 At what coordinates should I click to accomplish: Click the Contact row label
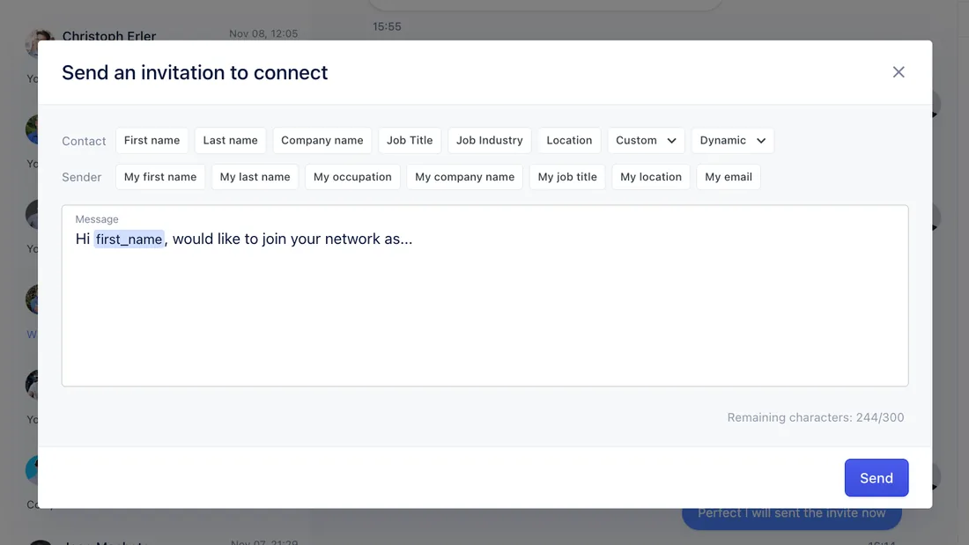click(84, 141)
